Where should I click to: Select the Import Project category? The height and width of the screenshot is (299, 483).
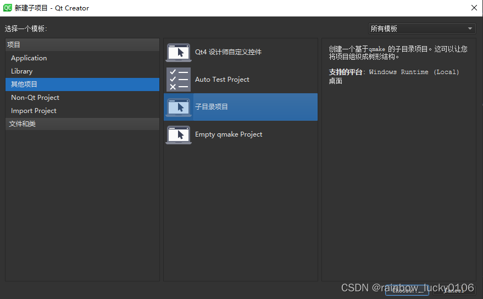[x=82, y=111]
